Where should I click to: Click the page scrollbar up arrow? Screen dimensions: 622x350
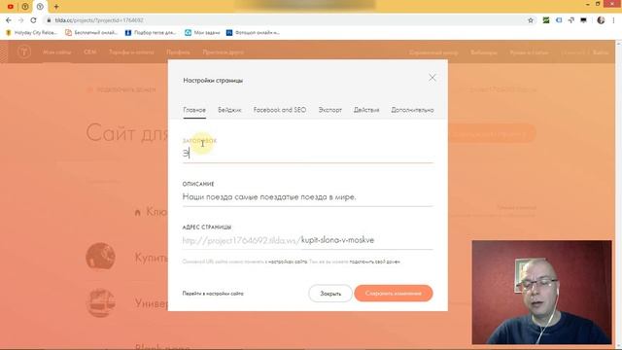(x=618, y=43)
